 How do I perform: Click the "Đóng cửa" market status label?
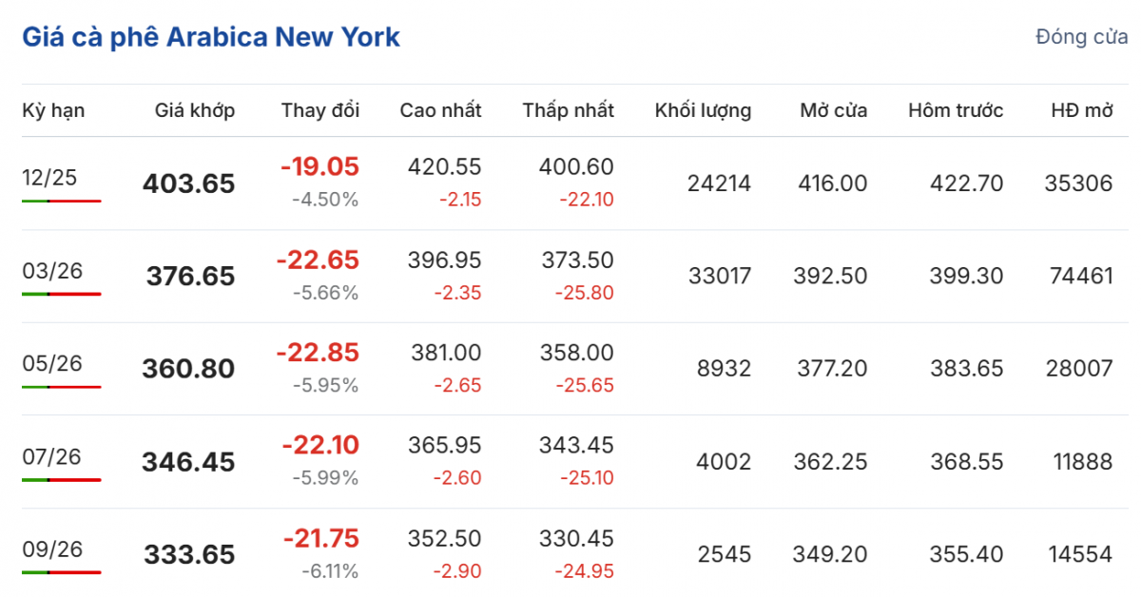1082,37
